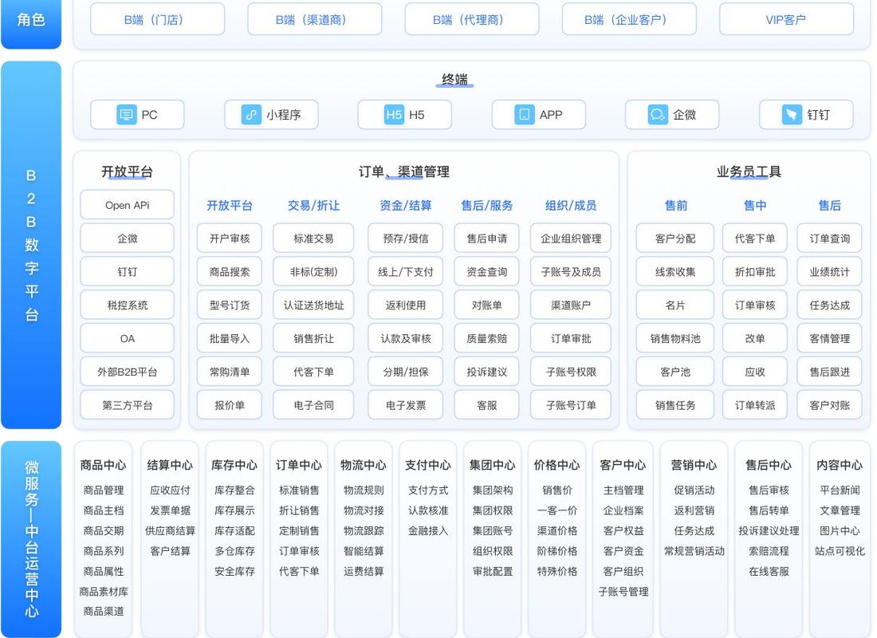
Task: Open 促销活动 in 营销中心
Action: (694, 490)
